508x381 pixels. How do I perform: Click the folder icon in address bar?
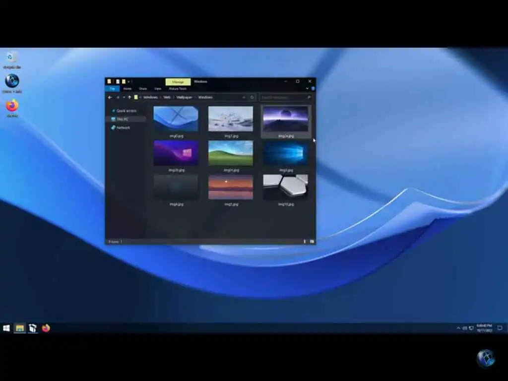(x=136, y=97)
